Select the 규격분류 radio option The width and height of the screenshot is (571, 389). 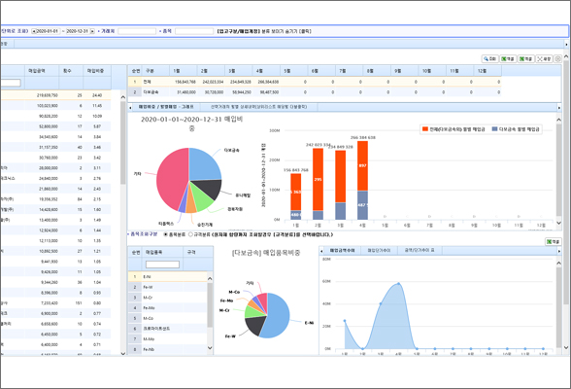click(x=190, y=234)
